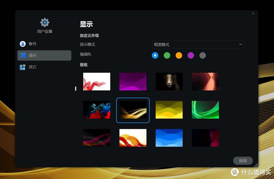Screen dimensions: 274x179
Task: Click the user settings gear icon
Action: 45,22
